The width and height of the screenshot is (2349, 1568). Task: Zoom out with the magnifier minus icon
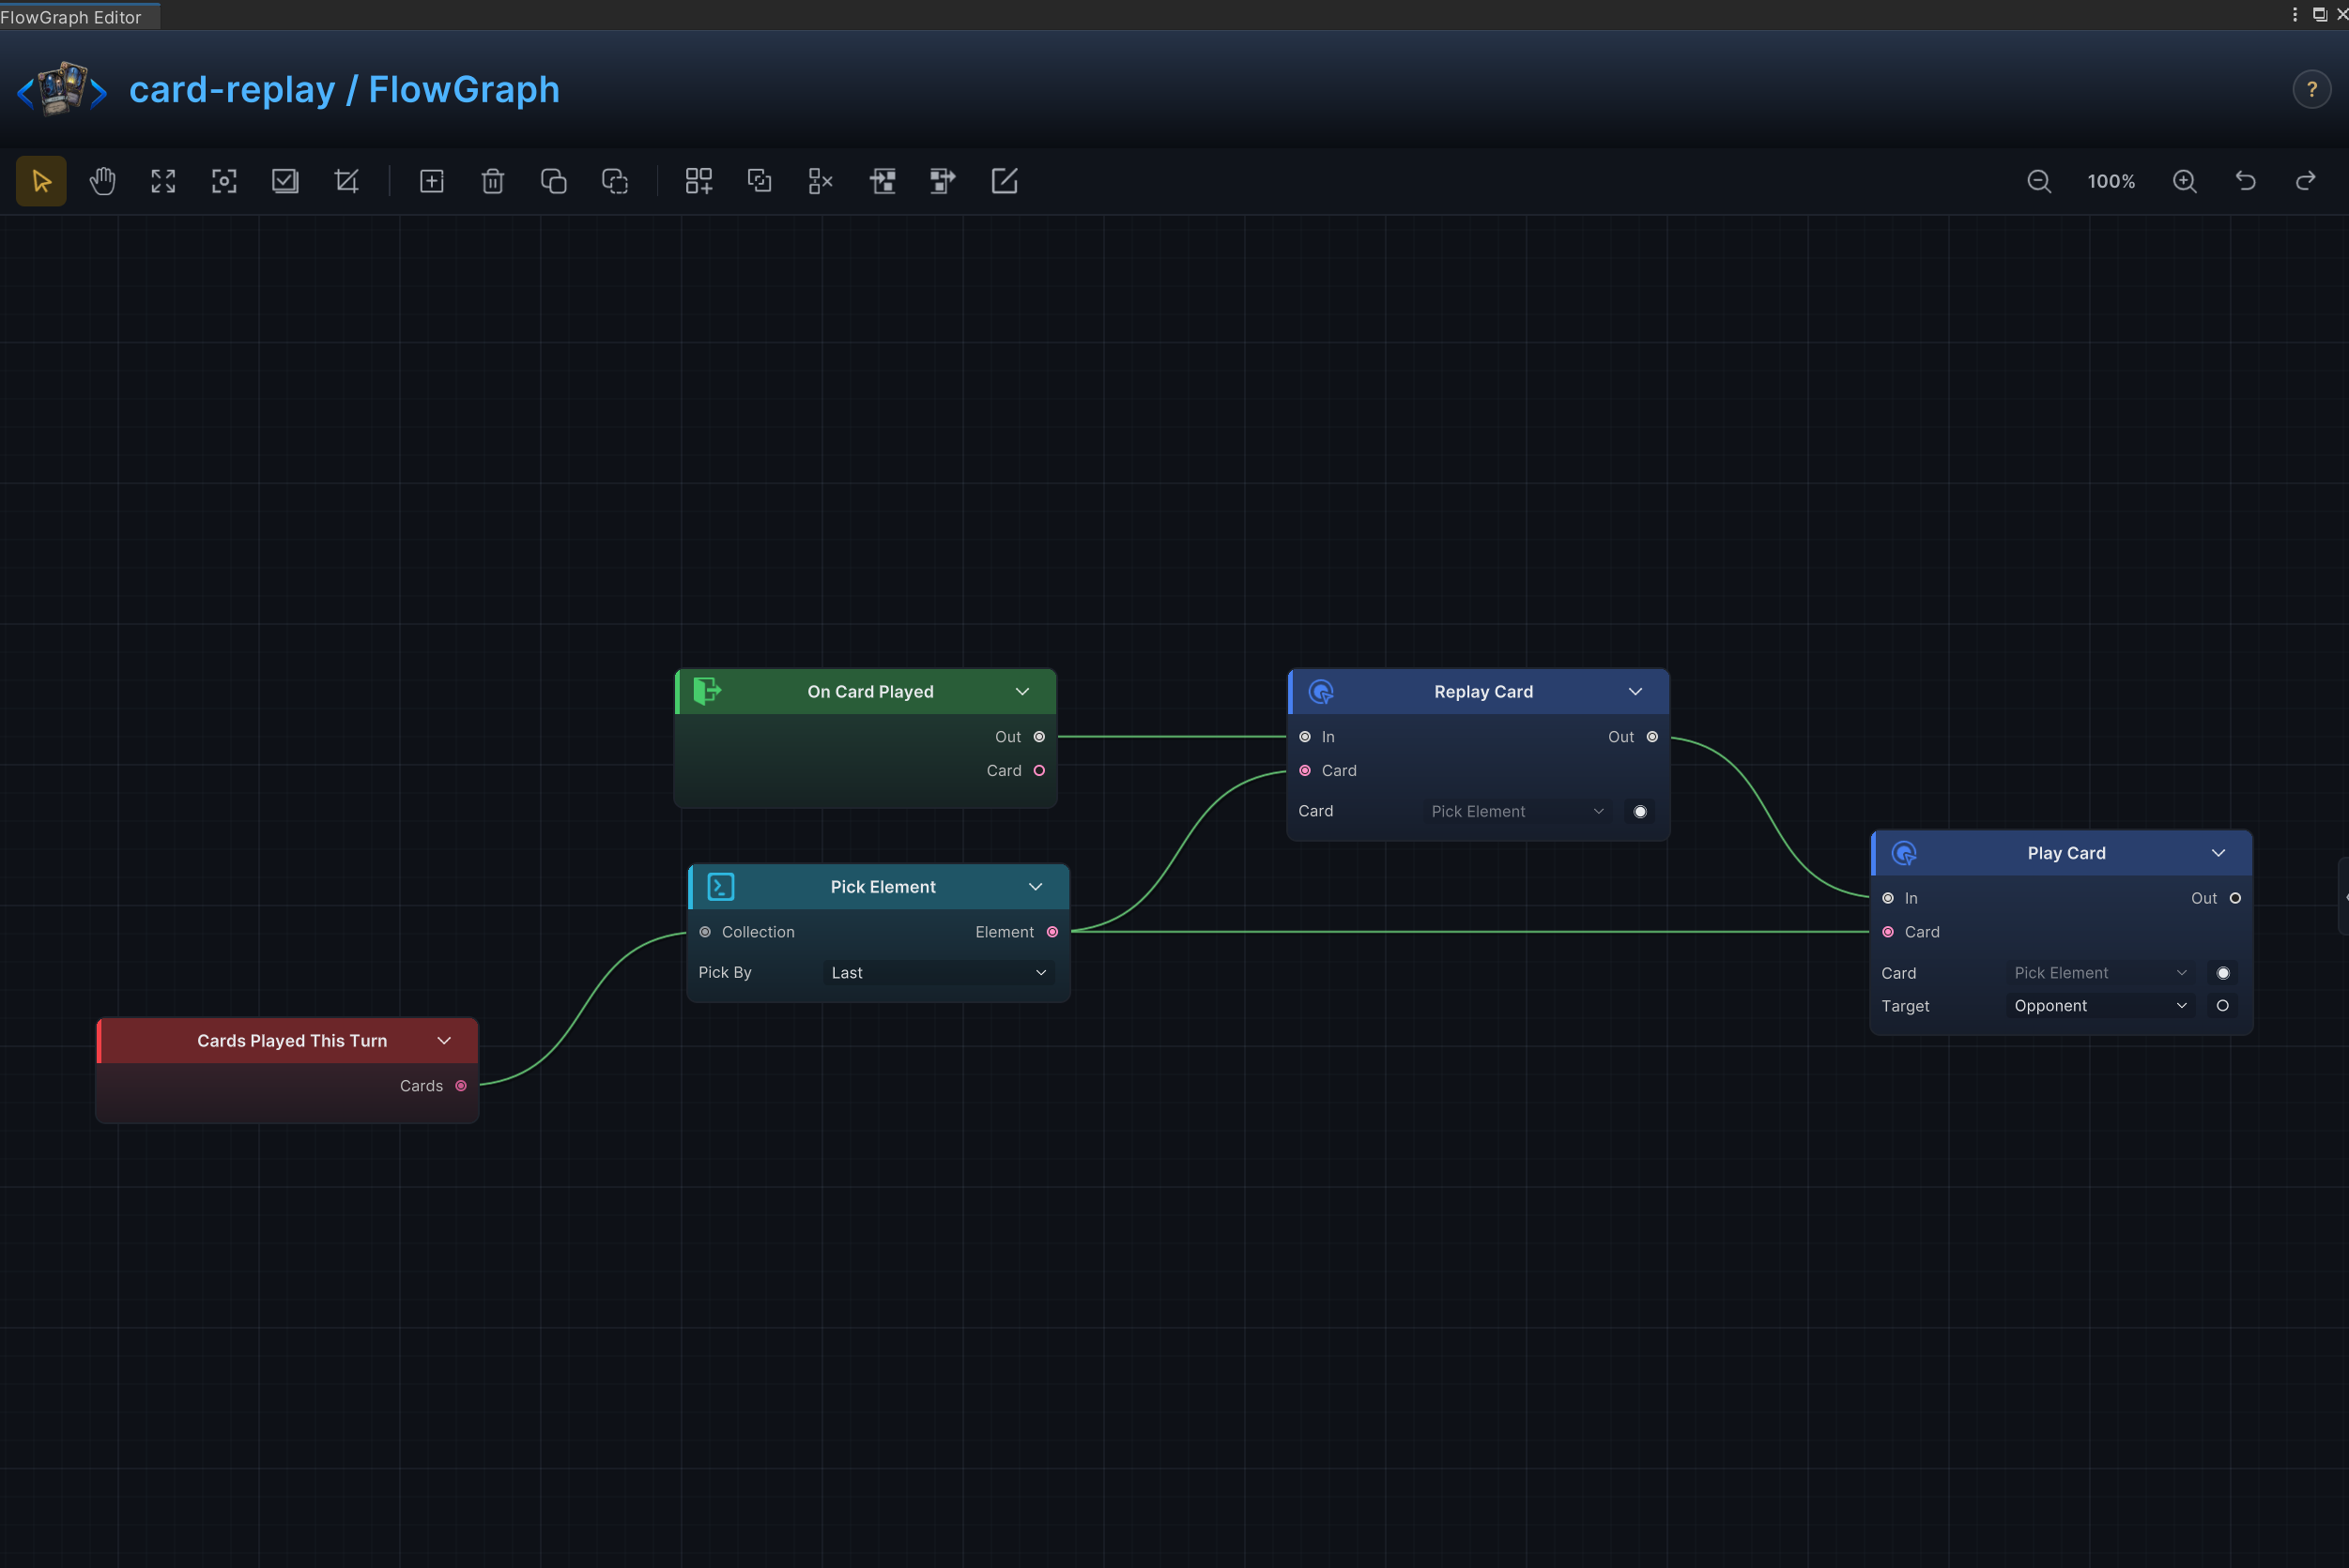click(2039, 181)
